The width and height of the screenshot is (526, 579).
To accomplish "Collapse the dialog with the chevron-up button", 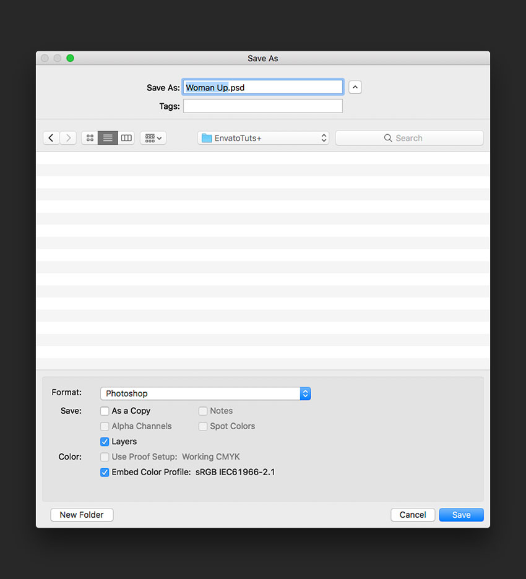I will pyautogui.click(x=355, y=87).
